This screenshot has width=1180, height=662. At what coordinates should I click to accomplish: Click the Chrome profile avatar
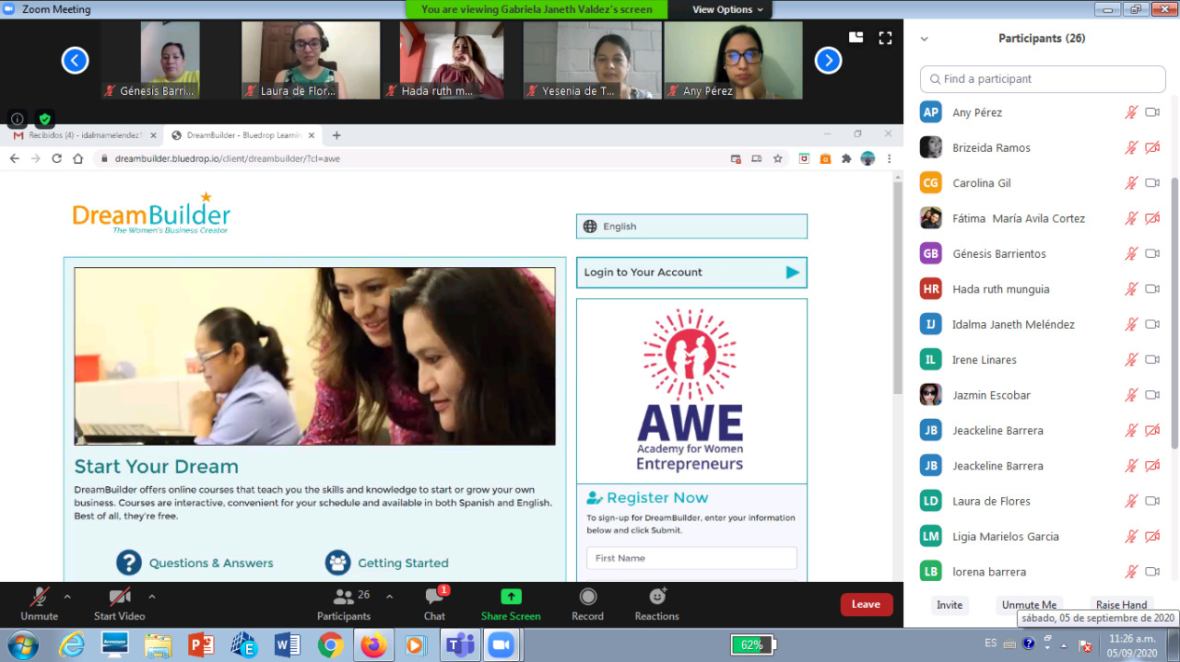[x=867, y=158]
